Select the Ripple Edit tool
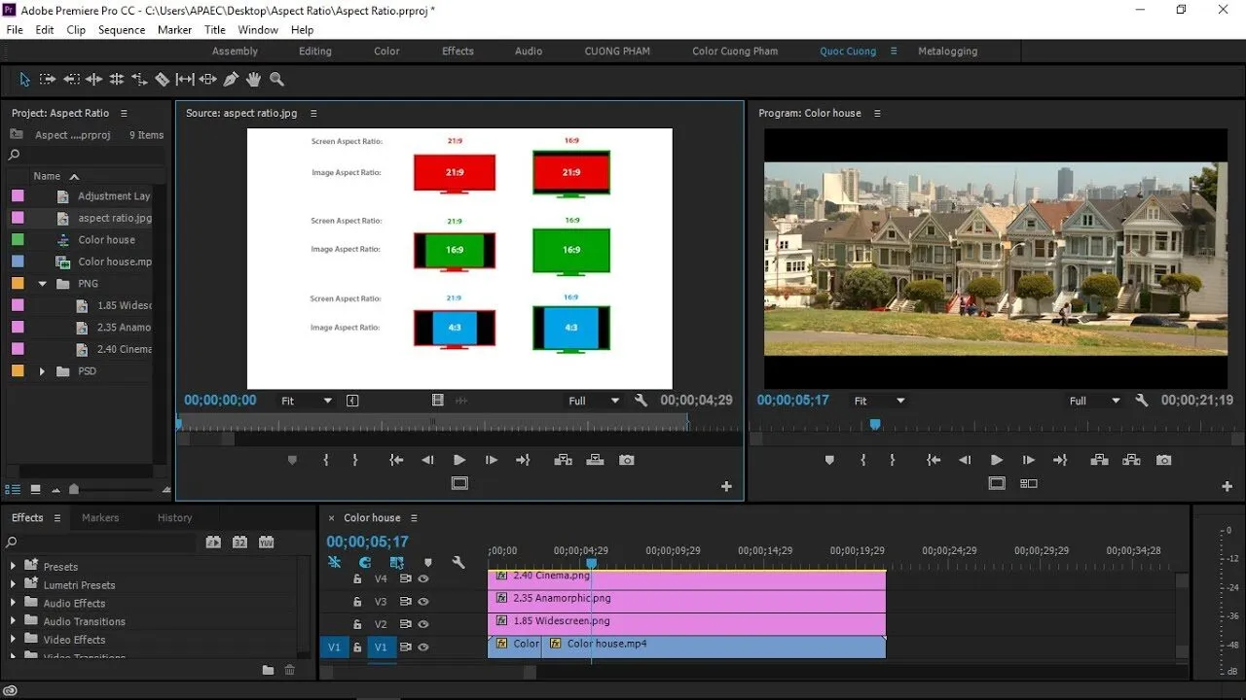This screenshot has width=1246, height=700. click(x=94, y=79)
